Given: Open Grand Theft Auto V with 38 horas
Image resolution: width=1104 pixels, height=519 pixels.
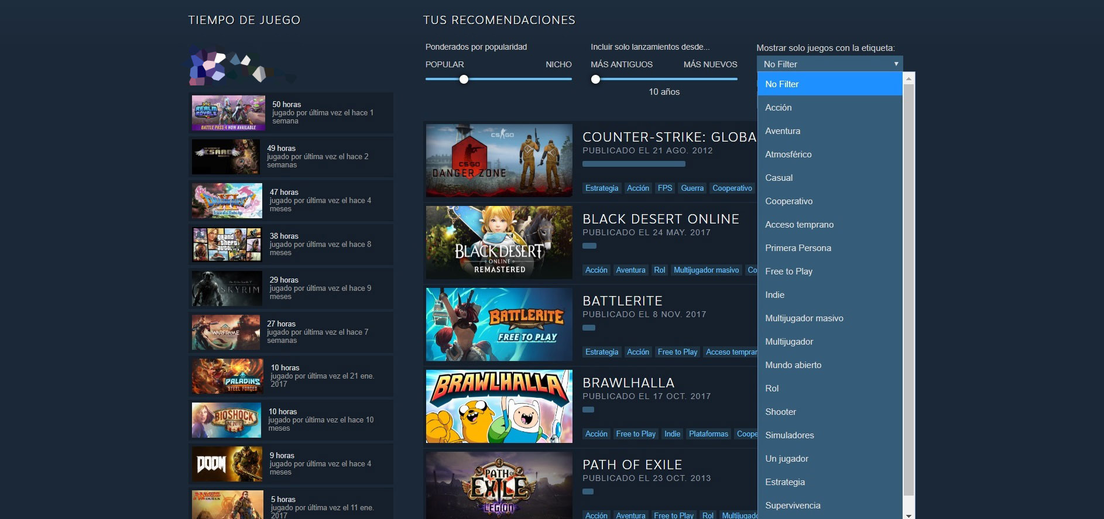Looking at the screenshot, I should tap(227, 245).
